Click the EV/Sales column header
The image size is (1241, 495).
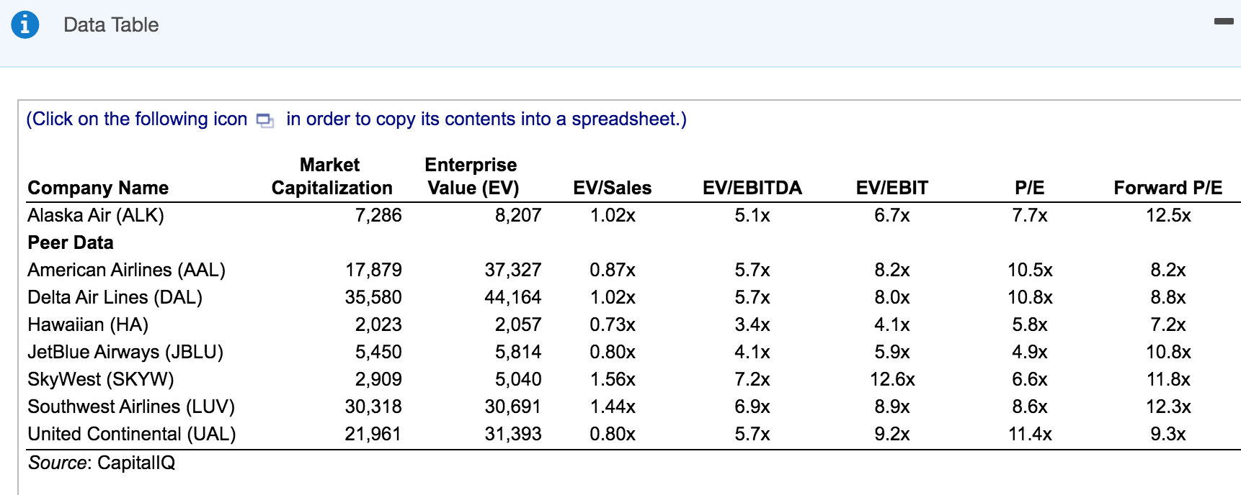point(613,188)
